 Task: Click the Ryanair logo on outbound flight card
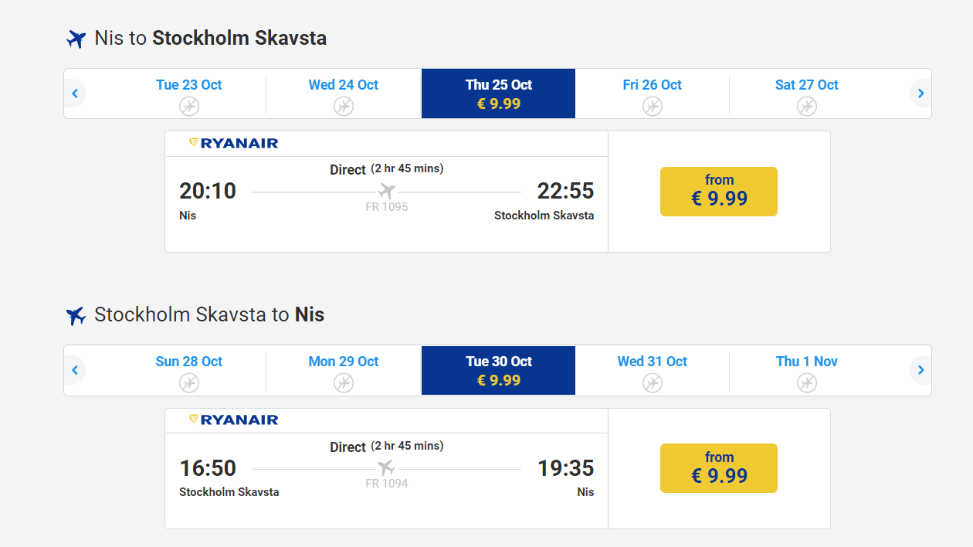pos(233,143)
